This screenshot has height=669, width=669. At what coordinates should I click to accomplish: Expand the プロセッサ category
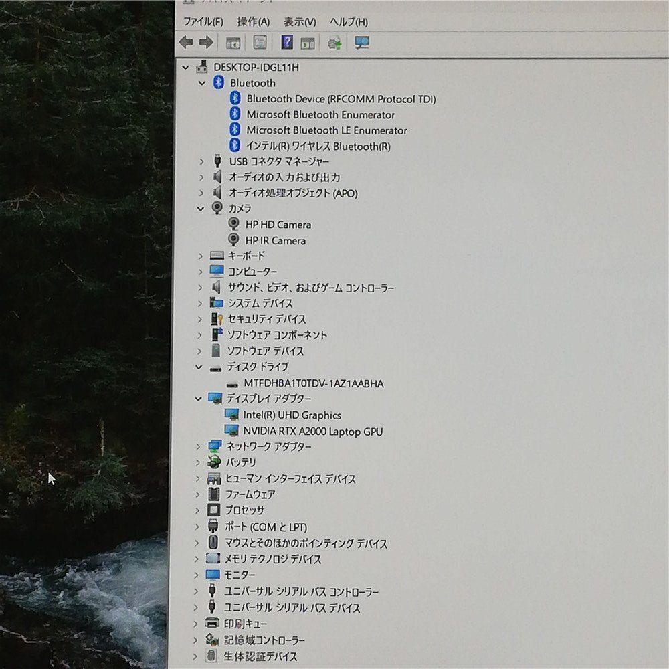click(197, 510)
